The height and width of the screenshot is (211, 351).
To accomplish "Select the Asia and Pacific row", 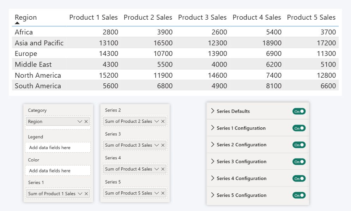I will coord(39,43).
